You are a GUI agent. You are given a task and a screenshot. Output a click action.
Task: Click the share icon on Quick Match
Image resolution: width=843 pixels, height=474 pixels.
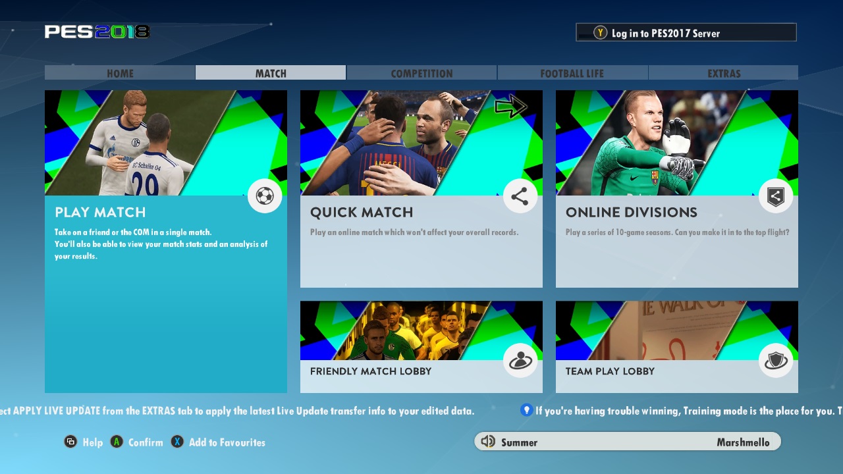(520, 196)
